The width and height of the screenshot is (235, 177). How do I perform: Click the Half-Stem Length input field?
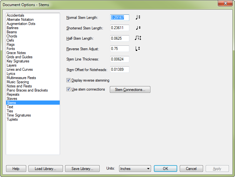119,38
